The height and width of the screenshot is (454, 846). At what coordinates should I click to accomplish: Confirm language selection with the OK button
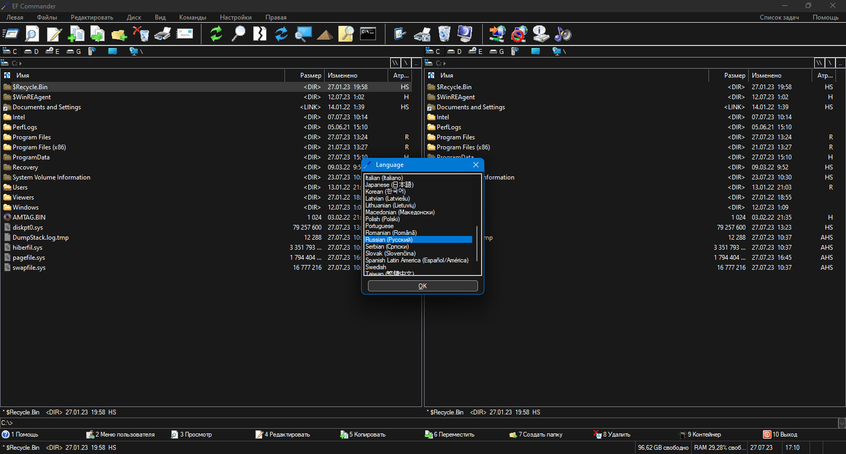point(422,286)
